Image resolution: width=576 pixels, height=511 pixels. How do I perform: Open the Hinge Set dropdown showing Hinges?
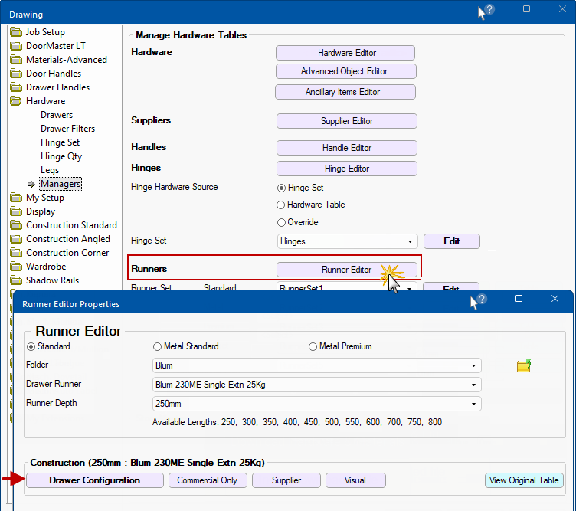click(347, 242)
